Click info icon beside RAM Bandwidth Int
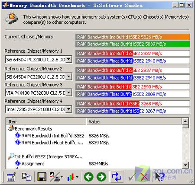 coord(18,135)
